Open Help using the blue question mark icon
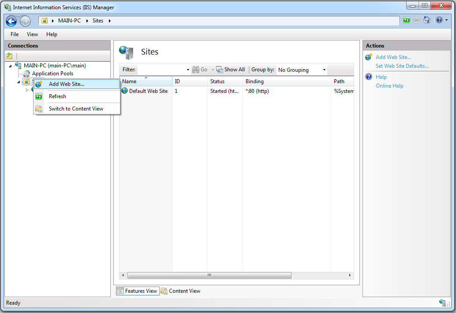The image size is (456, 313). coord(440,20)
